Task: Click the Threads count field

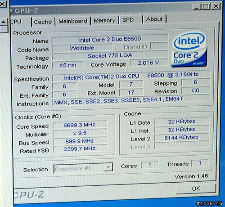Action: click(200, 163)
